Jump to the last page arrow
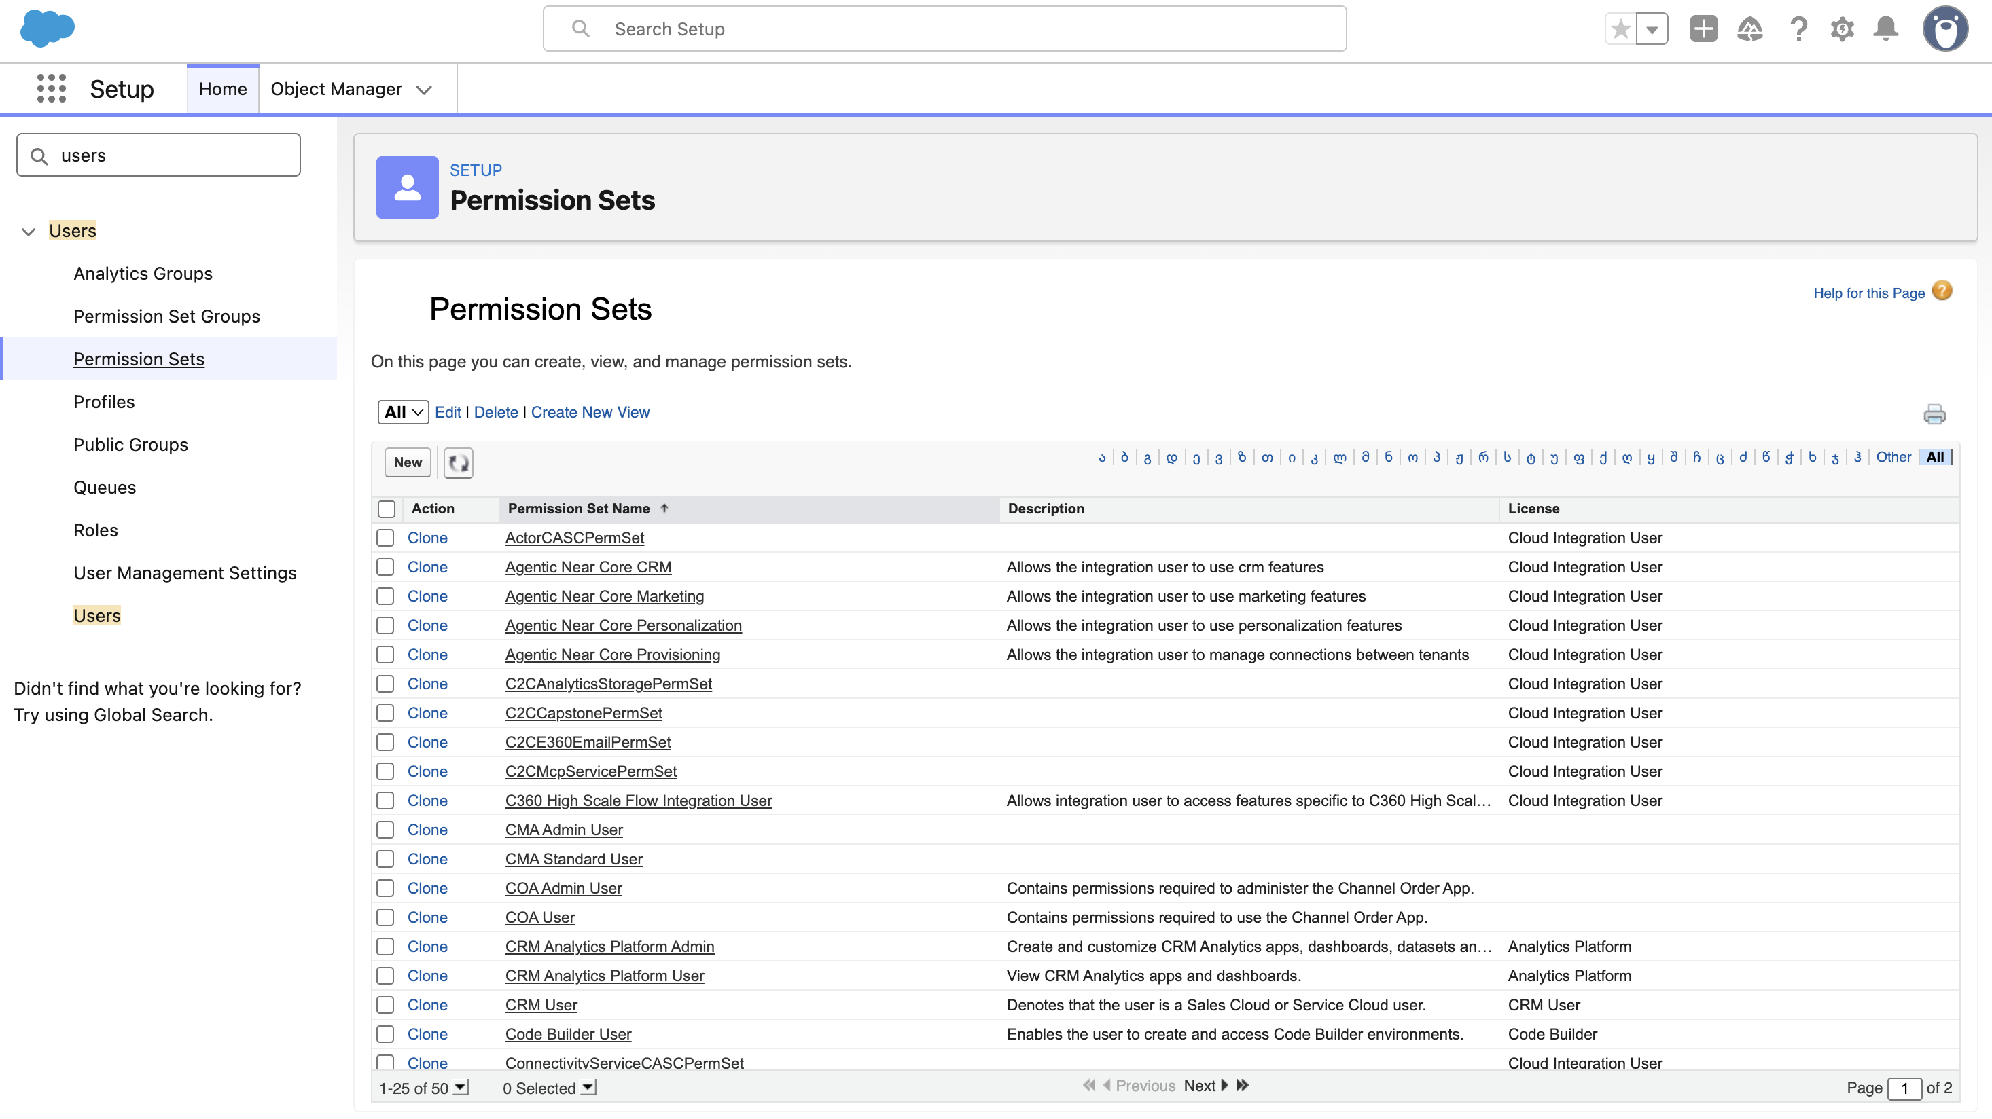The width and height of the screenshot is (1992, 1119). [1242, 1085]
